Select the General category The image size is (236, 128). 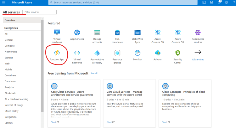9,40
